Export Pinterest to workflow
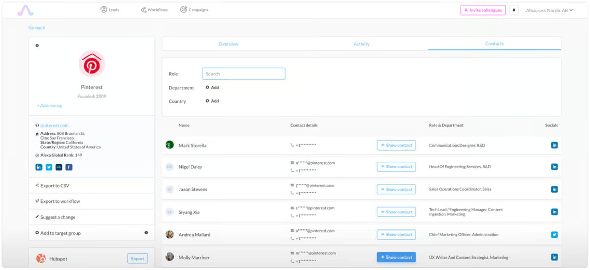 (92, 201)
